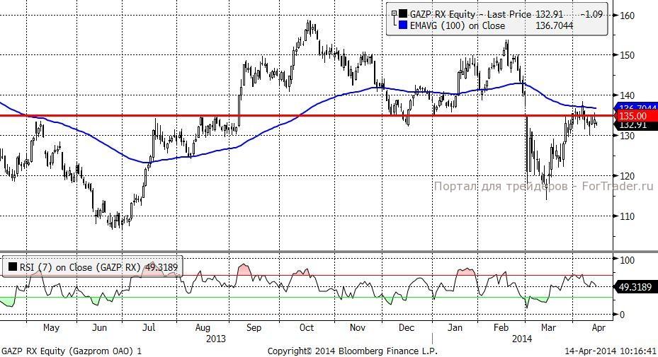Image resolution: width=658 pixels, height=357 pixels.
Task: Click the 160 price axis label
Action: click(x=627, y=16)
